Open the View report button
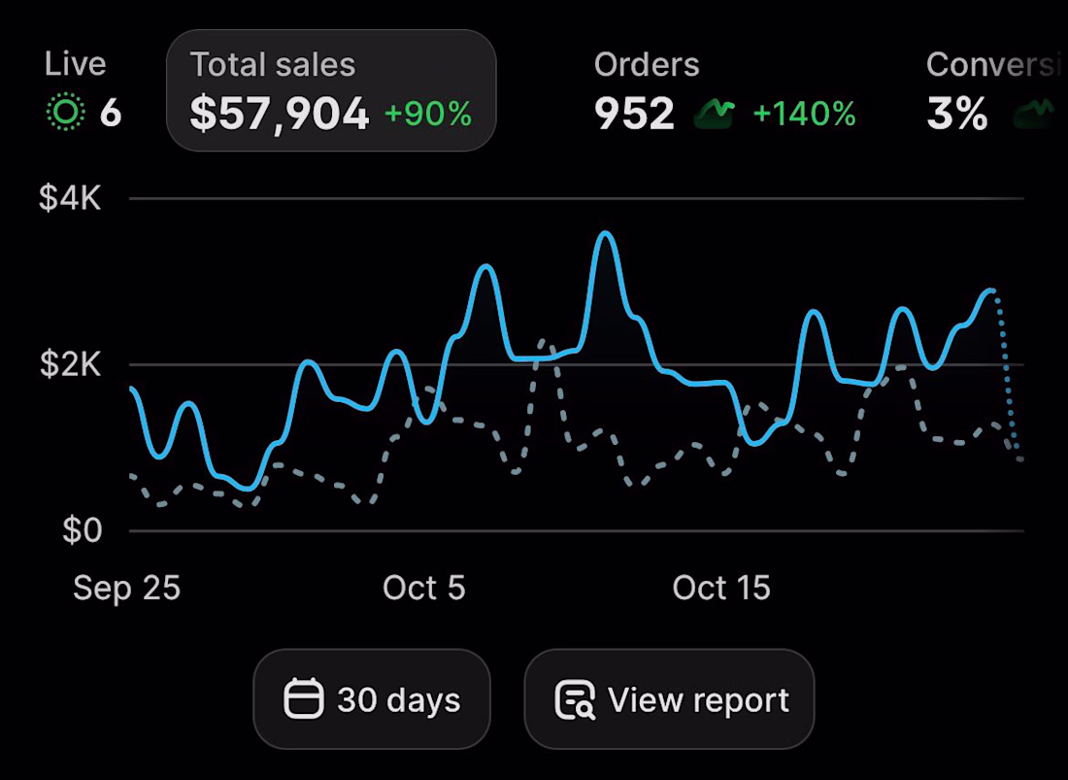The image size is (1068, 780). tap(669, 699)
